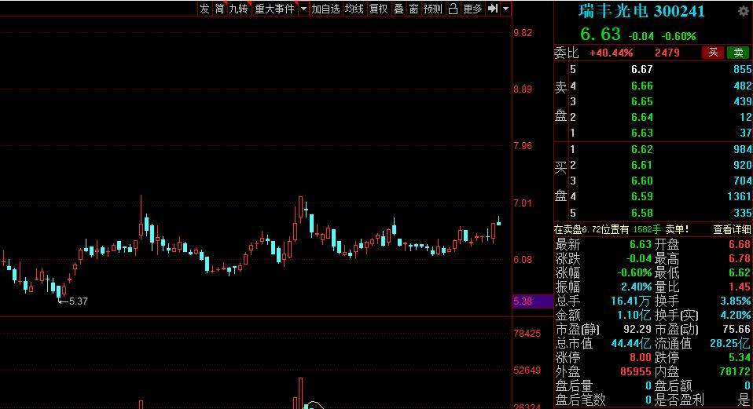Screen dimensions: 753x409
Task: Click the 窗 window icon
Action: pyautogui.click(x=413, y=9)
